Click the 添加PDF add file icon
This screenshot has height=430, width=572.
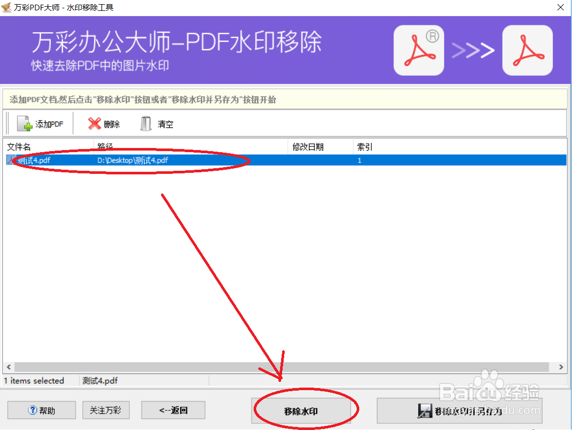[x=25, y=124]
